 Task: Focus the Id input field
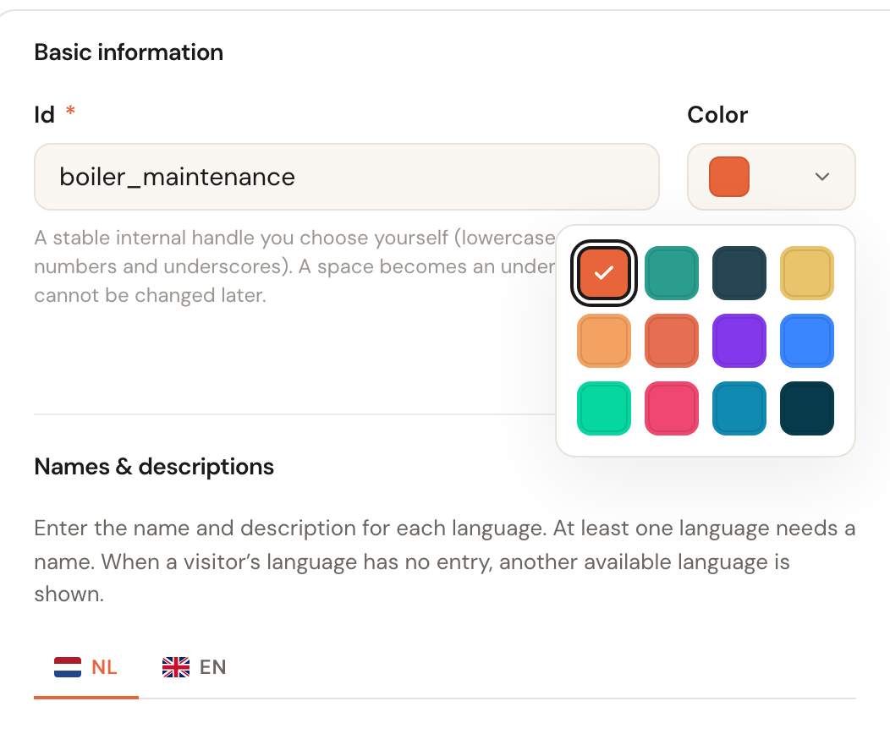tap(347, 177)
